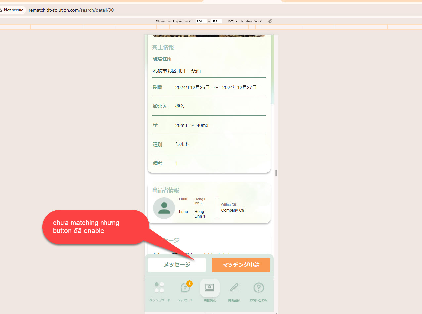This screenshot has height=314, width=422.
Task: Click the viewport width field 390
Action: 200,22
